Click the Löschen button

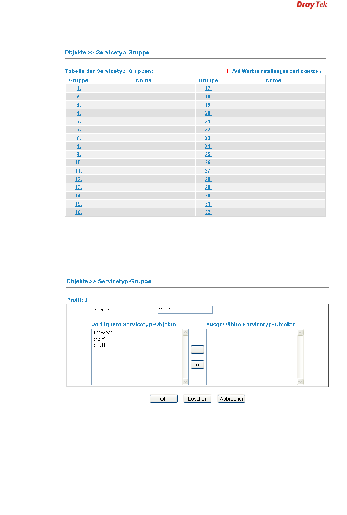coord(197,399)
